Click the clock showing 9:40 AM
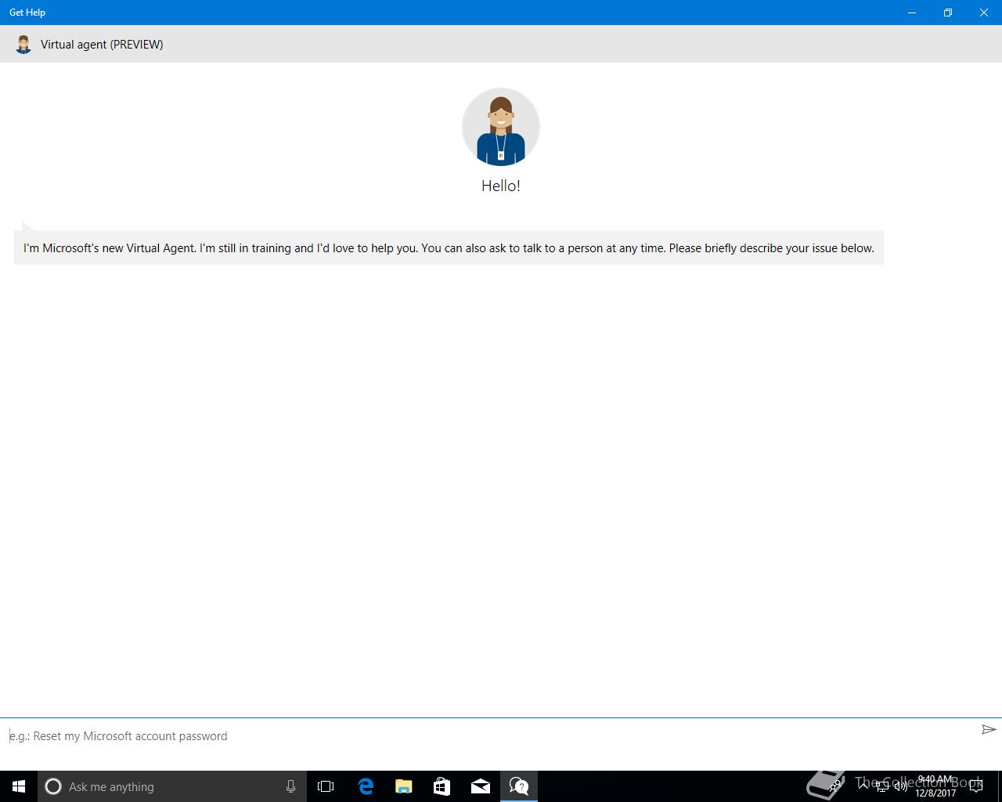The image size is (1002, 802). click(935, 786)
